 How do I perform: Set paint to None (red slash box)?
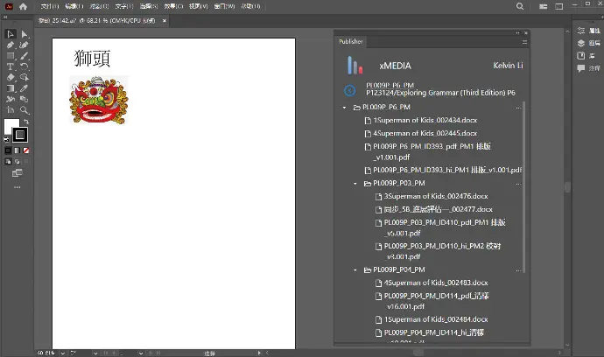coord(26,150)
